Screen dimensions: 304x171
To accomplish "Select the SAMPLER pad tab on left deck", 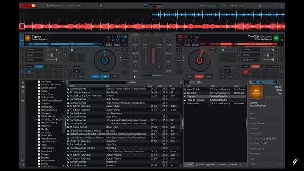I will click(58, 66).
